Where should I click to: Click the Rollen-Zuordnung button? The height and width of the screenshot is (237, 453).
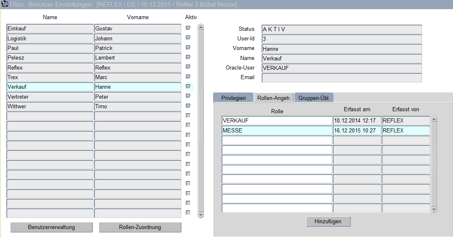point(140,227)
